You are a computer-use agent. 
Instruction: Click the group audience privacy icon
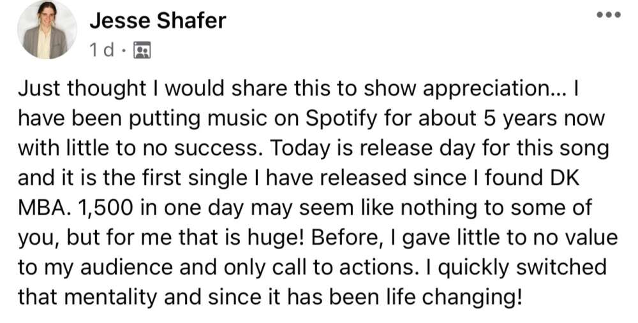(142, 50)
